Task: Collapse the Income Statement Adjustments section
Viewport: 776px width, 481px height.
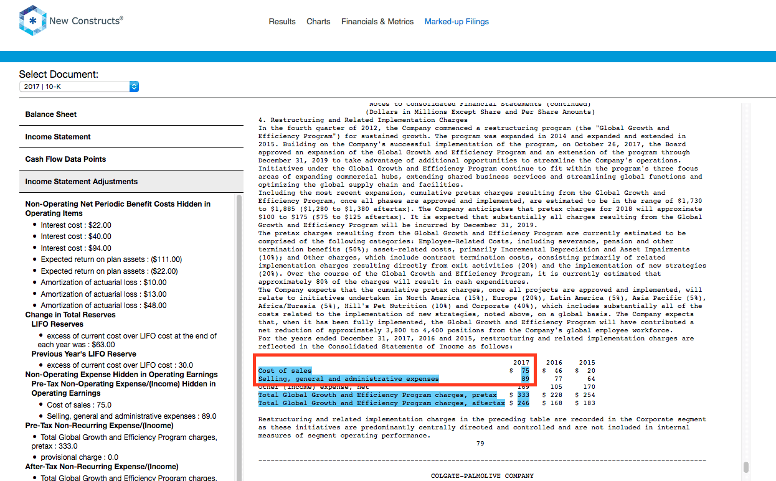Action: pyautogui.click(x=131, y=182)
